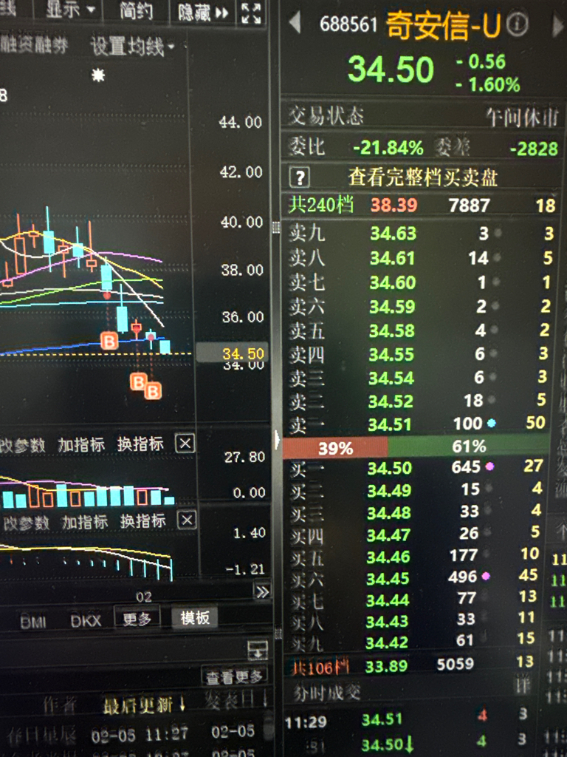Viewport: 567px width, 757px height.
Task: Click the 34.50 price axis marker
Action: pos(233,353)
